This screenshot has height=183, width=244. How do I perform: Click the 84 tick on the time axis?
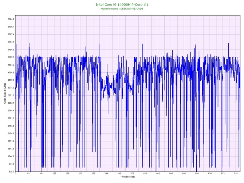click(41, 174)
